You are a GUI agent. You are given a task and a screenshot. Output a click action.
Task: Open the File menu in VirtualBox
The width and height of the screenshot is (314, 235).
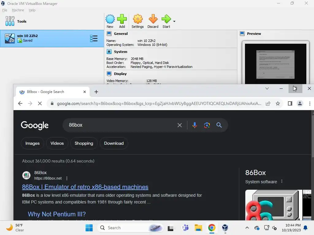[5, 10]
